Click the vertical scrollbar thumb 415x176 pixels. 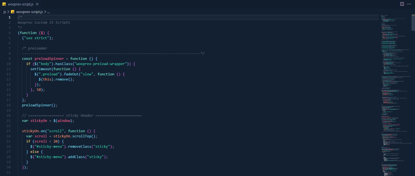click(413, 21)
